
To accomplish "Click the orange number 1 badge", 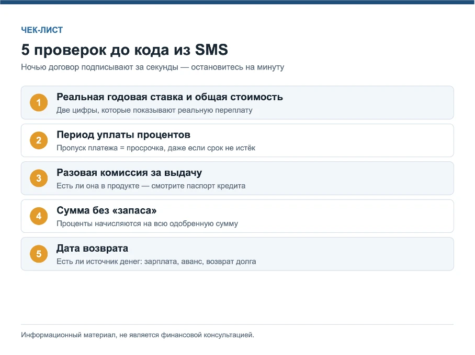I will point(39,102).
